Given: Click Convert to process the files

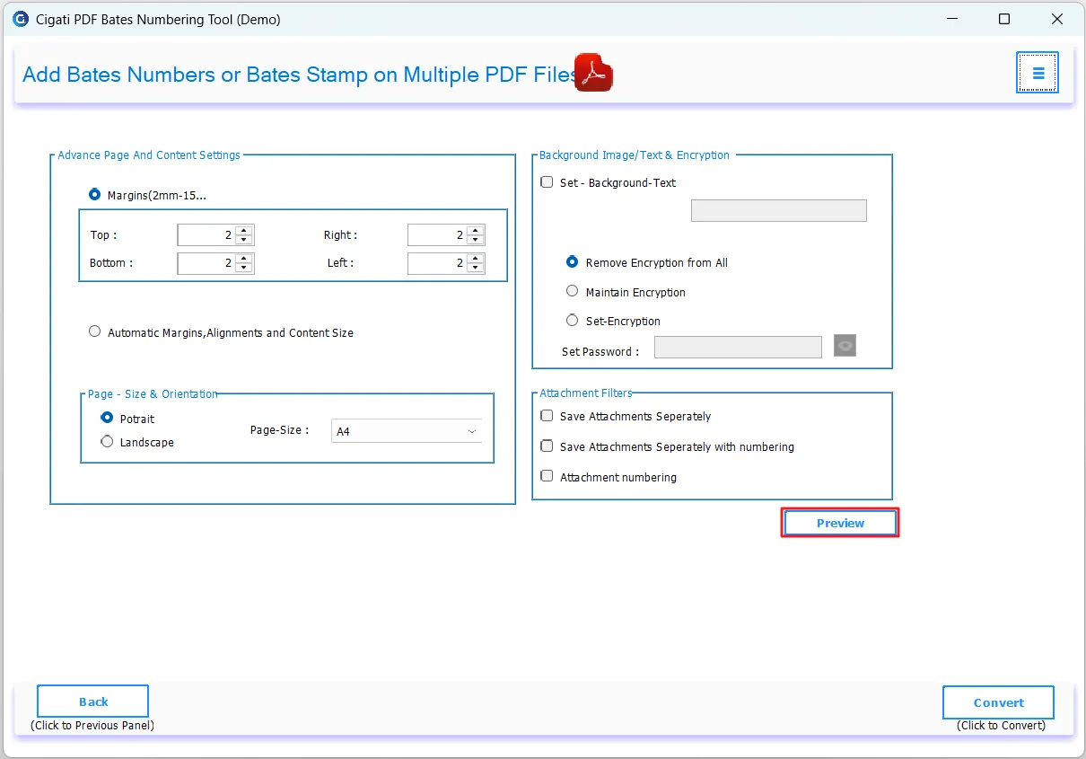Looking at the screenshot, I should (997, 702).
